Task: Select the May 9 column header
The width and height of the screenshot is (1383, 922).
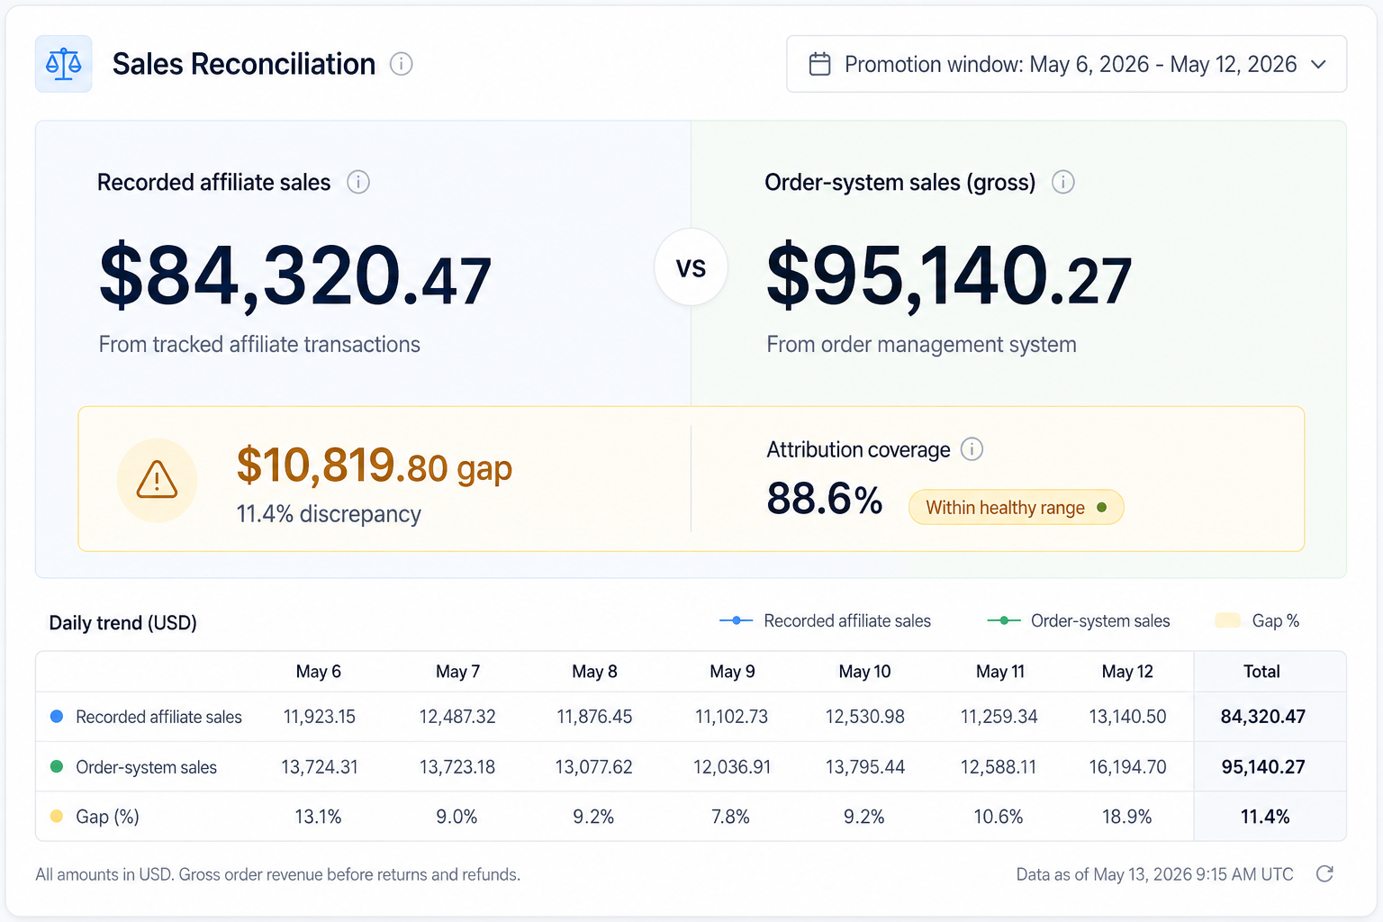Action: 732,672
